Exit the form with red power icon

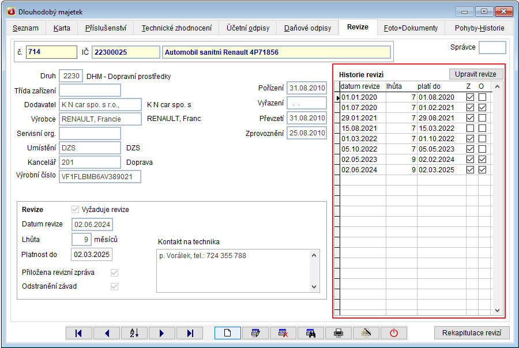pyautogui.click(x=394, y=333)
